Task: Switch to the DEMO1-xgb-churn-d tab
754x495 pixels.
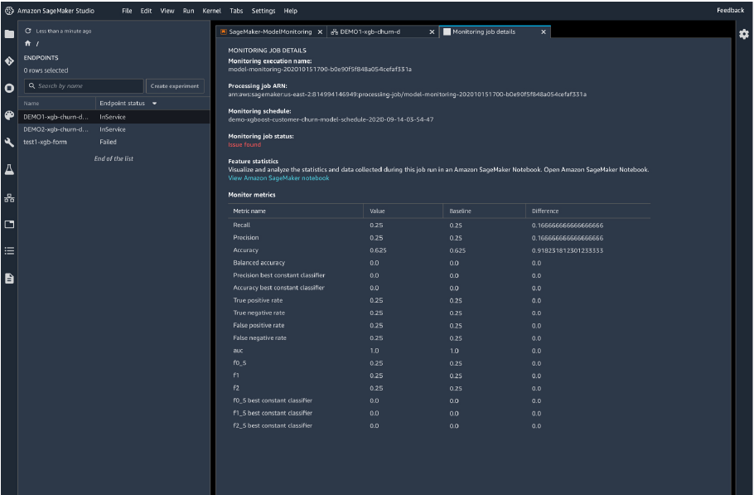Action: pyautogui.click(x=371, y=32)
